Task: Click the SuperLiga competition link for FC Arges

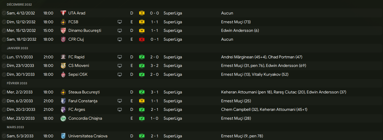Action: (x=173, y=110)
